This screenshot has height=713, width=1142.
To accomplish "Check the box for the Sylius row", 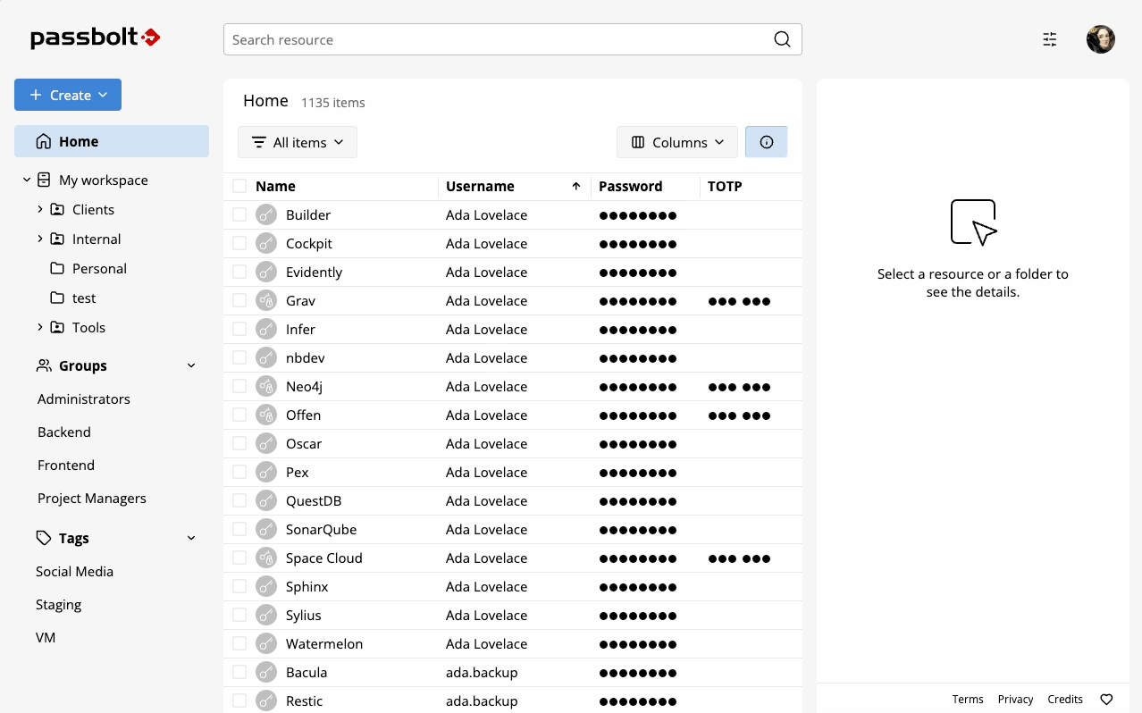I will (x=239, y=615).
